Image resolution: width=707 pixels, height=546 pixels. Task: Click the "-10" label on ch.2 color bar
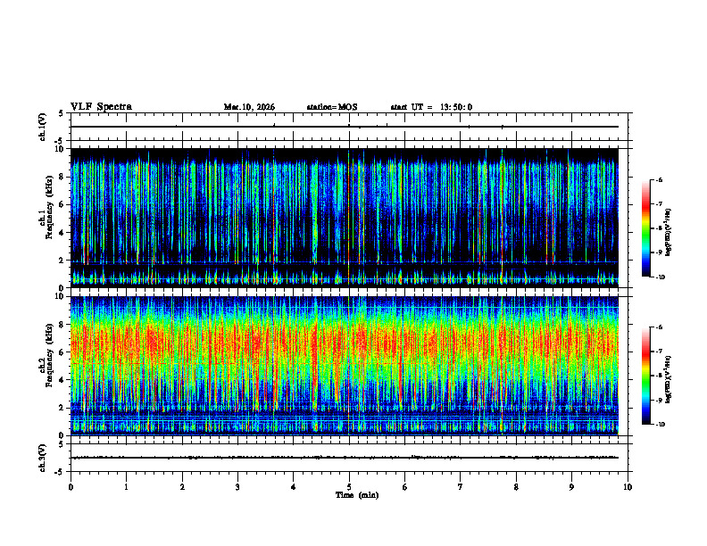coord(661,425)
